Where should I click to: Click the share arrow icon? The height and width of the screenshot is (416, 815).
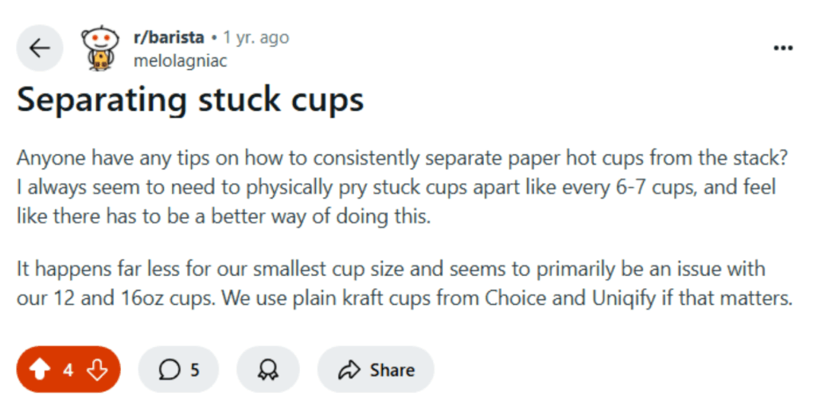point(349,370)
